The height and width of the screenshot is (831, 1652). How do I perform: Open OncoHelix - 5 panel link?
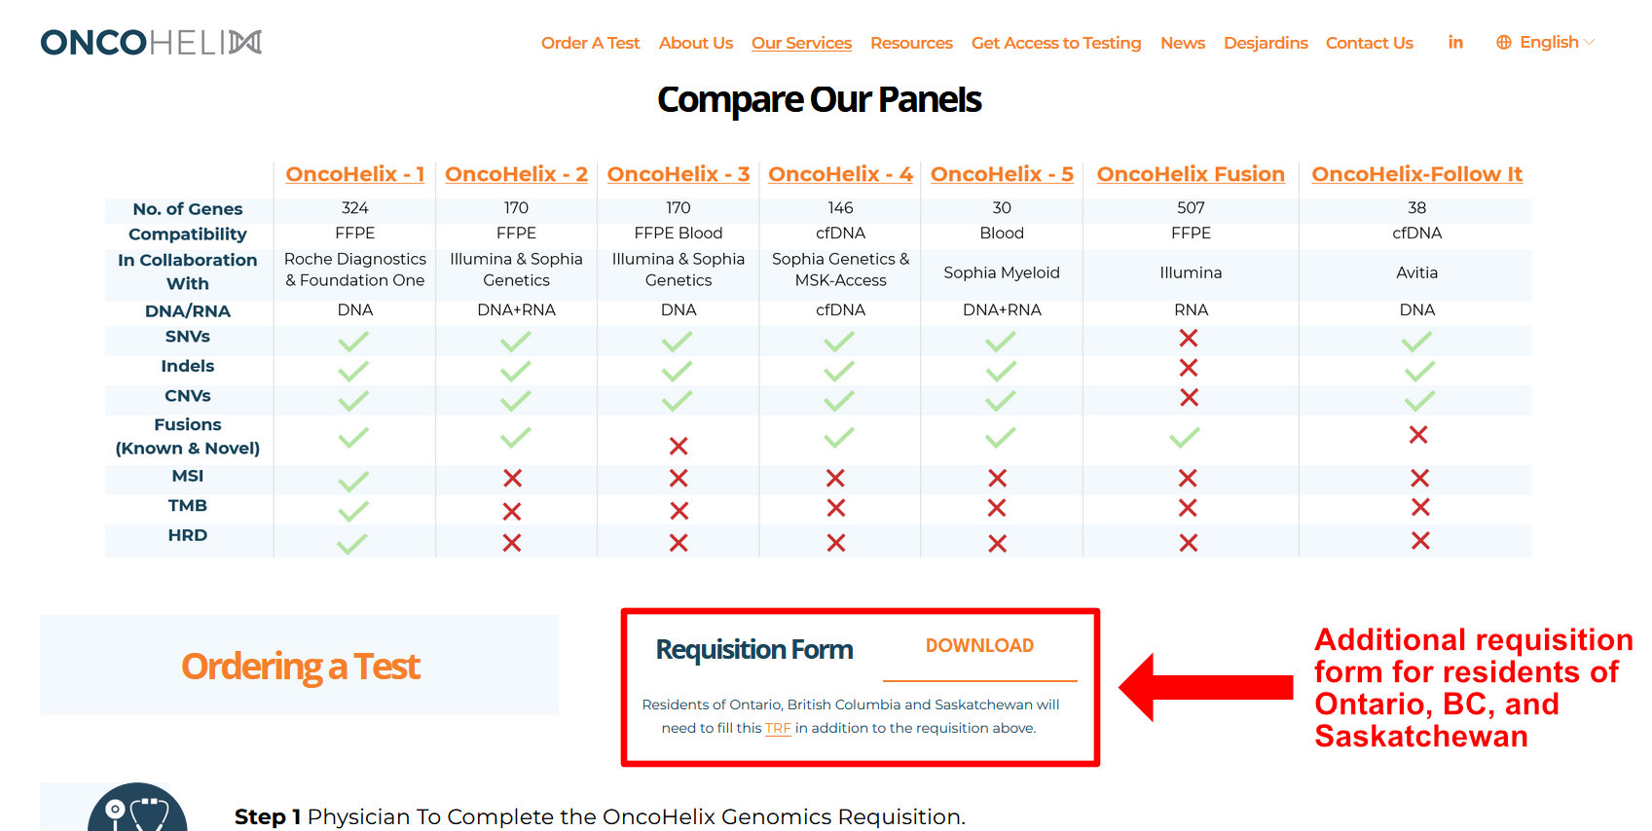[x=1002, y=174]
